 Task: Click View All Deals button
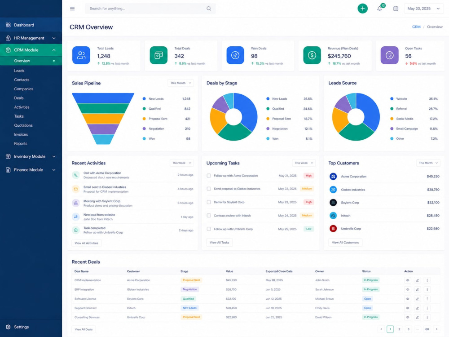click(x=84, y=329)
